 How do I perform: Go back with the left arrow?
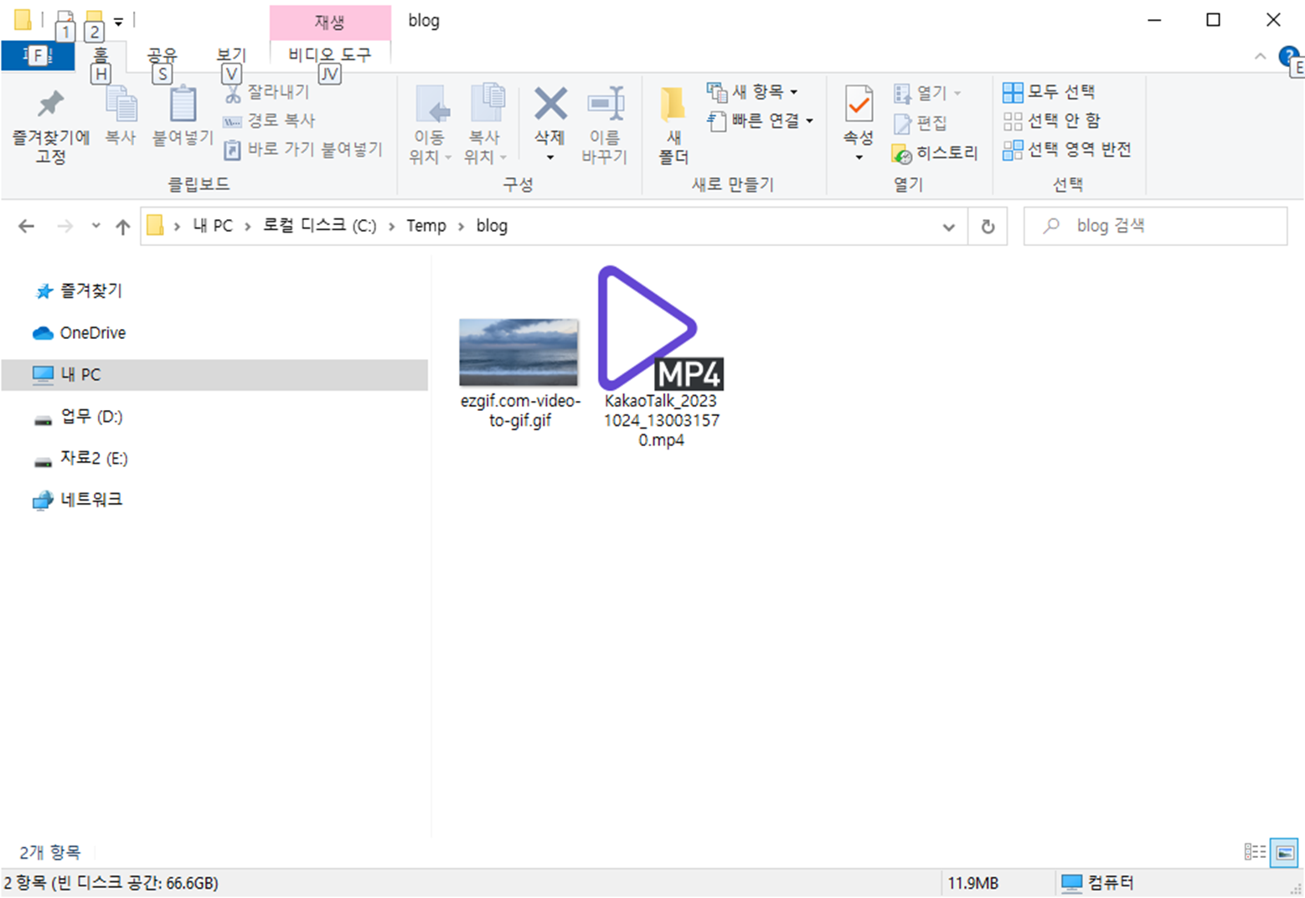27,226
